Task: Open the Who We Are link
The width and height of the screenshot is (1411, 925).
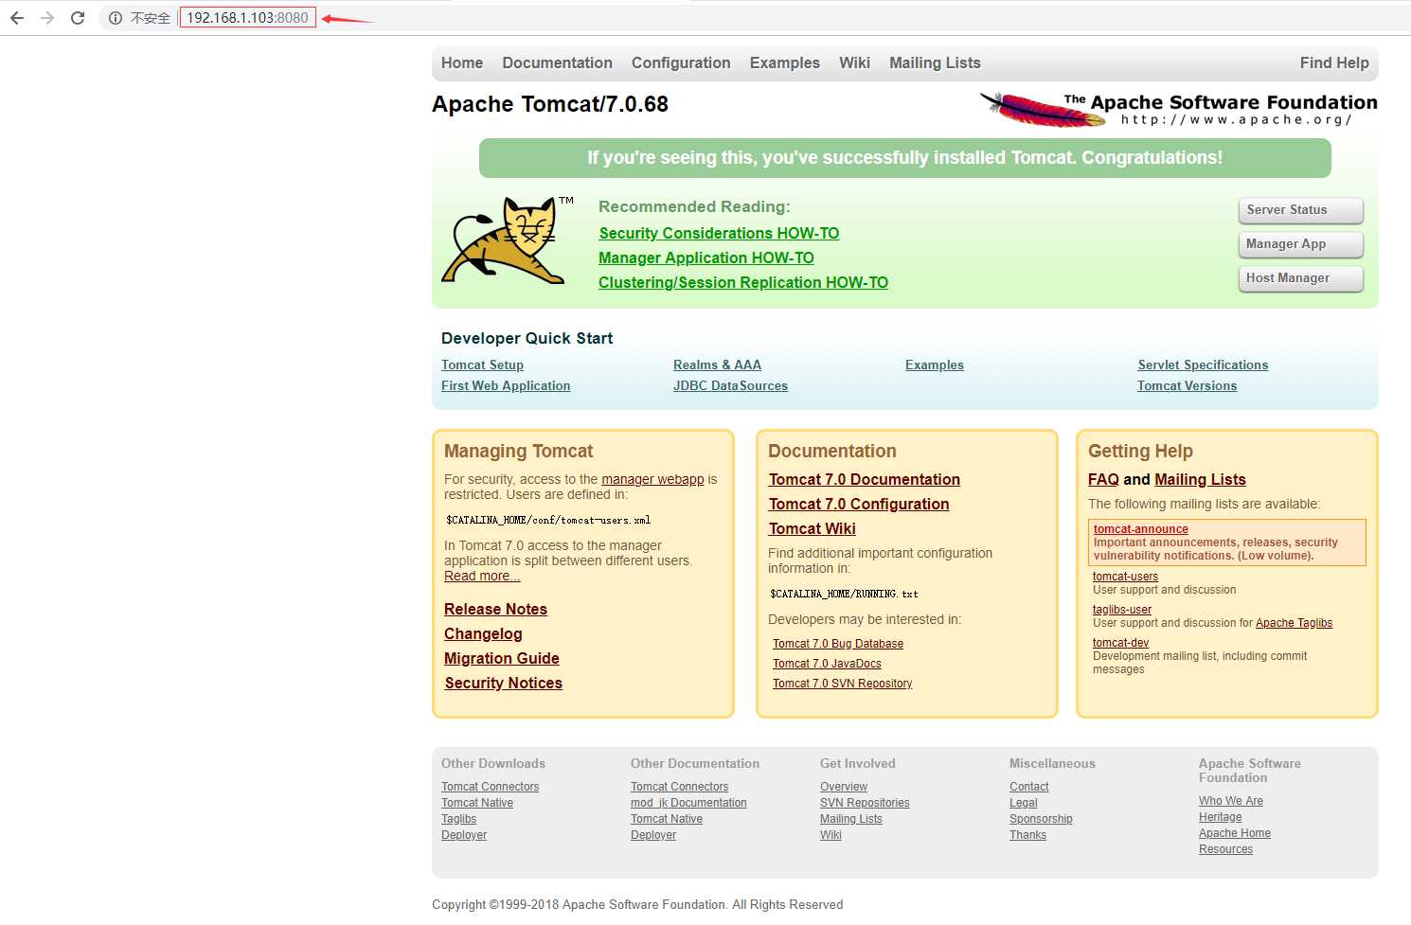Action: 1231,801
